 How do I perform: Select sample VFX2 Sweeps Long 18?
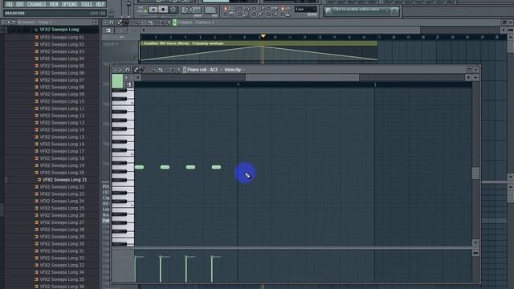[62, 158]
